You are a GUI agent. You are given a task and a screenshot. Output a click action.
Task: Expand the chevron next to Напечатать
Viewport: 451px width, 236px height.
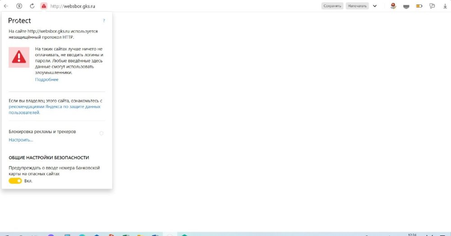(x=375, y=6)
